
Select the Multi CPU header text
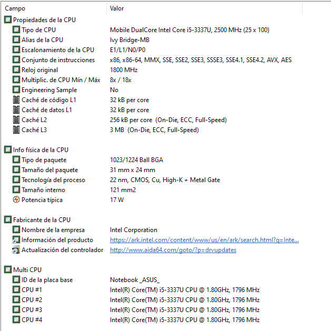[x=27, y=270]
